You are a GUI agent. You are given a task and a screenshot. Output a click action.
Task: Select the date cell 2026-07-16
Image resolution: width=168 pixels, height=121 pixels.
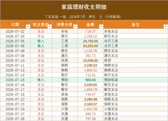pos(15,85)
